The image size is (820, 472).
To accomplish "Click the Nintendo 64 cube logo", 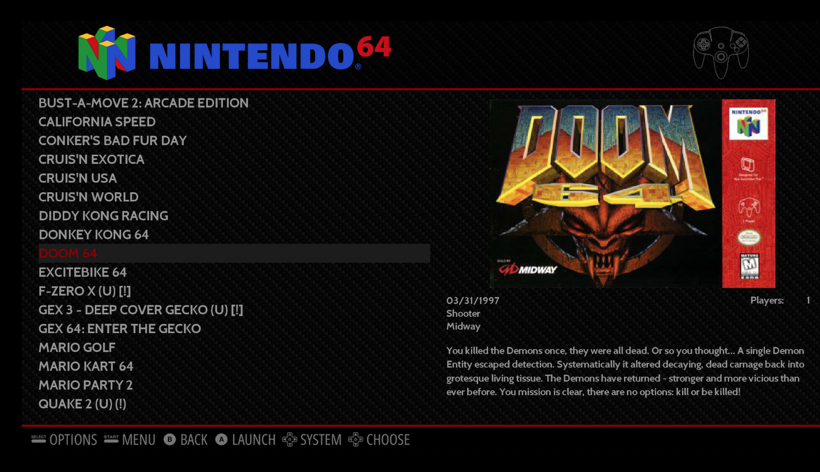I will click(x=107, y=53).
